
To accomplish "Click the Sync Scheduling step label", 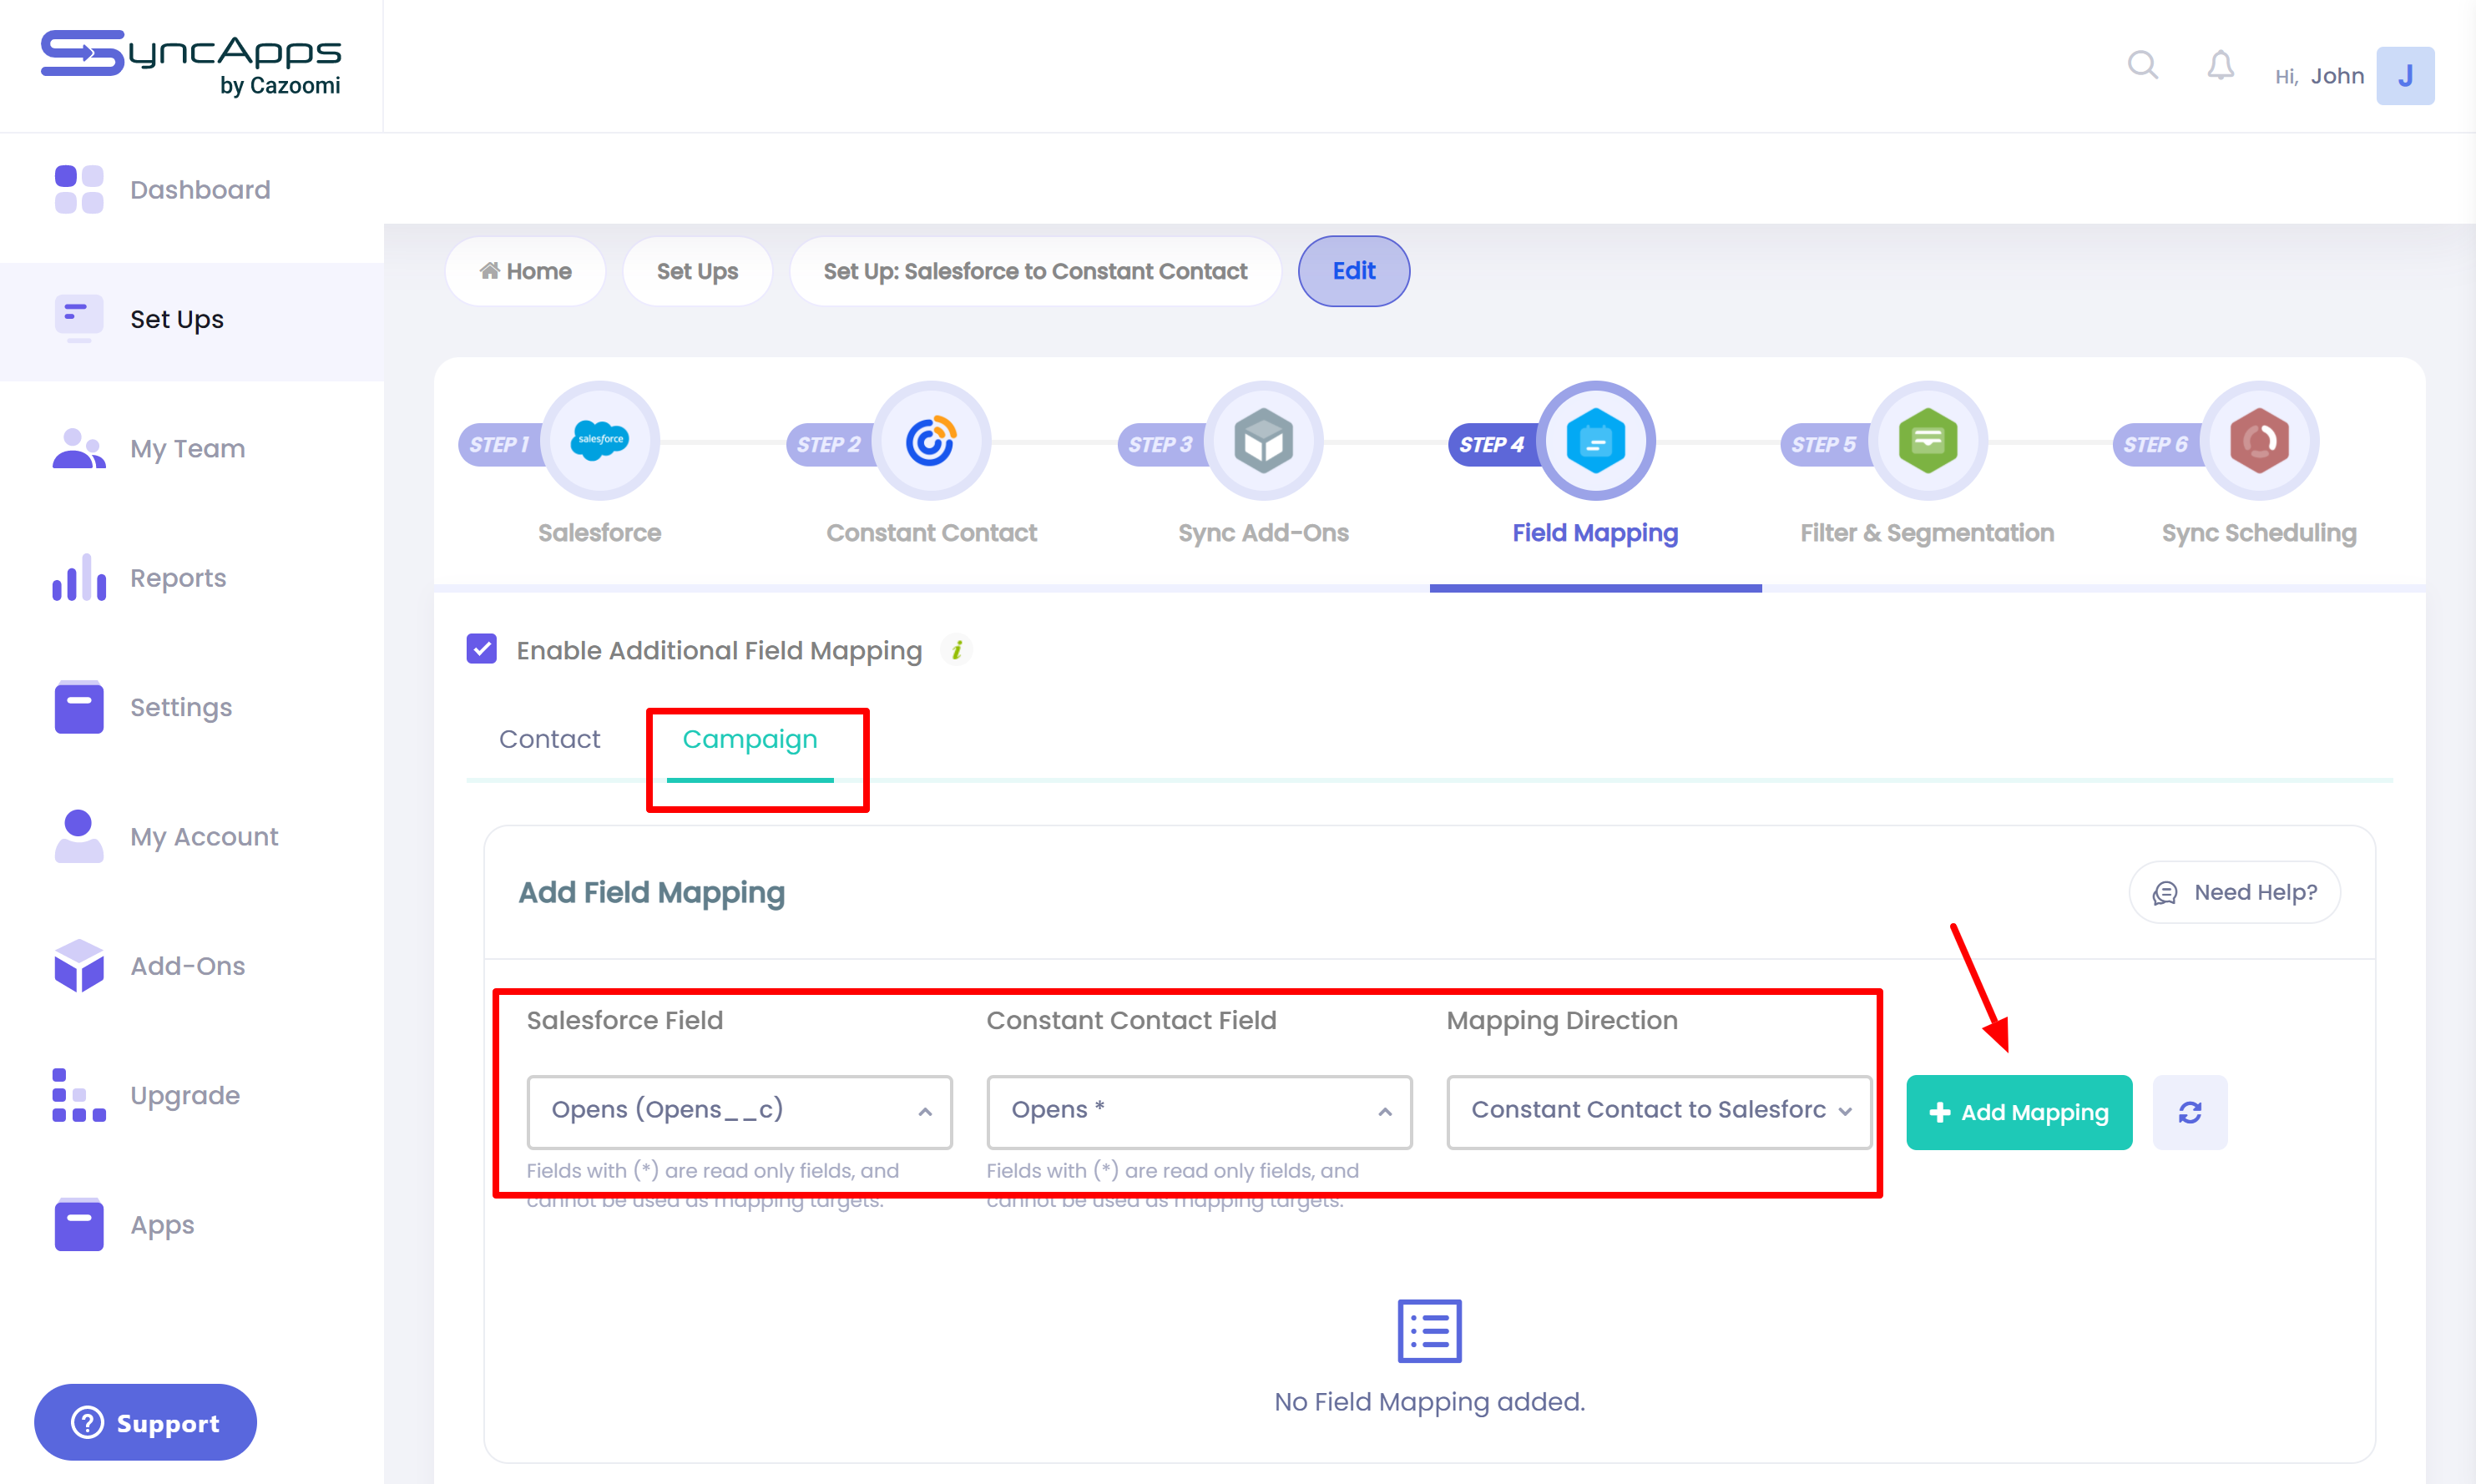I will 2259,533.
